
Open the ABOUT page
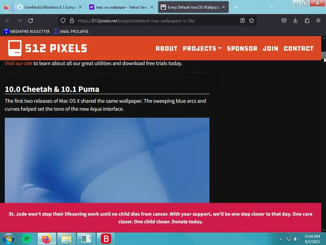point(167,48)
